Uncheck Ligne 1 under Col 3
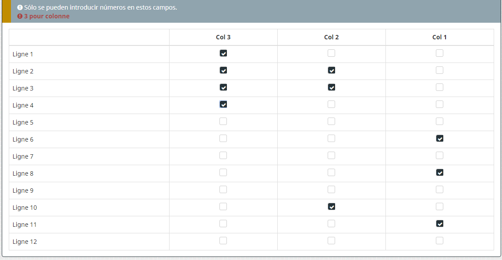The image size is (502, 260). [223, 53]
